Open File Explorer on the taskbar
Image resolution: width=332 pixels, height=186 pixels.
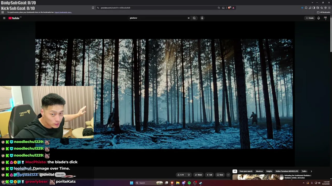pos(178,183)
